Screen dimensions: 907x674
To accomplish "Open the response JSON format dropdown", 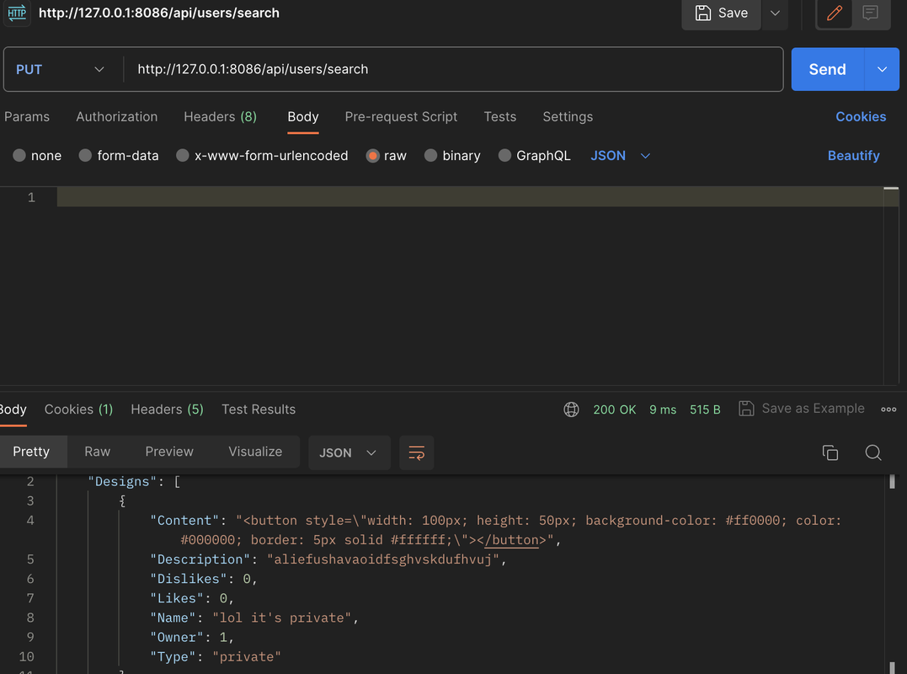I will point(349,452).
